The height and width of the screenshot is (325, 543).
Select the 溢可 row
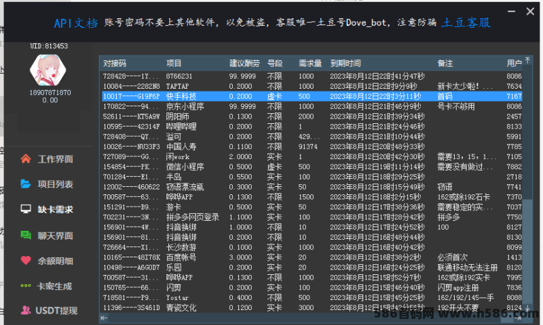tap(312, 136)
